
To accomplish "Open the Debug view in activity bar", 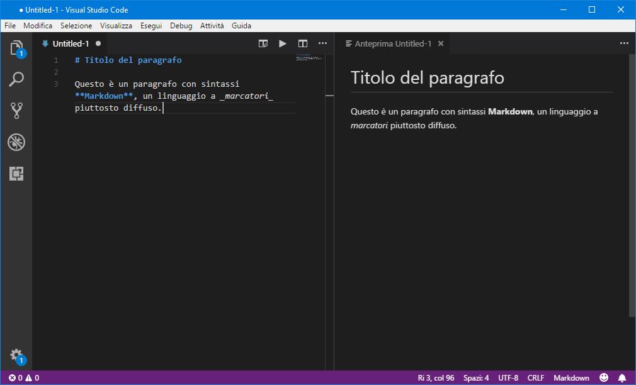I will coord(16,142).
